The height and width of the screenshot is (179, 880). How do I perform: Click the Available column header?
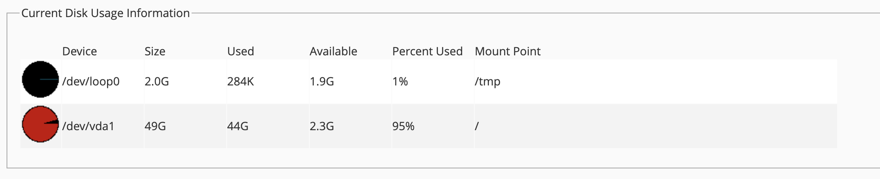coord(333,51)
